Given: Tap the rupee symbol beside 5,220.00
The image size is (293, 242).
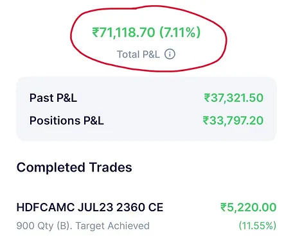Looking at the screenshot, I should pos(224,207).
